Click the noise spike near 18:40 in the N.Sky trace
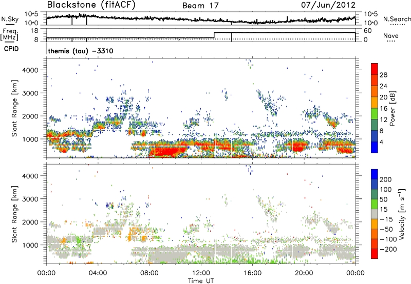The image size is (411, 284). click(x=287, y=18)
